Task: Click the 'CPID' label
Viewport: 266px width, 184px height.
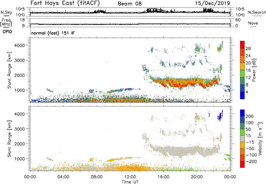Action: (7, 32)
